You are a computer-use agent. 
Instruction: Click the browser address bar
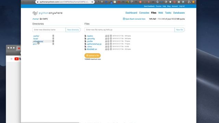point(64,2)
